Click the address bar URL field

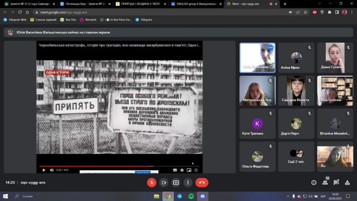click(159, 13)
